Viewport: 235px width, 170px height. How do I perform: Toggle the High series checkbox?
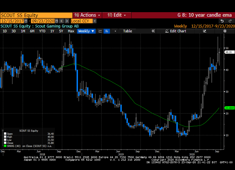pos(5,137)
